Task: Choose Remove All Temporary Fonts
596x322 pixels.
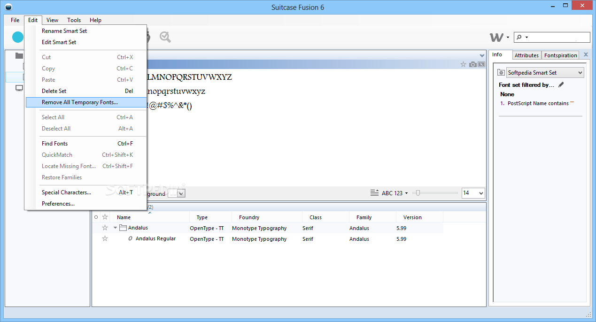Action: coord(86,102)
